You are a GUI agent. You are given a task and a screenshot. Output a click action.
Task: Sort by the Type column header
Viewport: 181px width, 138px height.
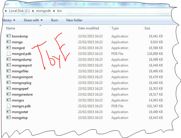tap(115, 28)
